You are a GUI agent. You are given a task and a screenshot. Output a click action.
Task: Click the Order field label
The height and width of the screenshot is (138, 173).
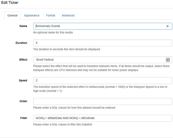click(23, 101)
